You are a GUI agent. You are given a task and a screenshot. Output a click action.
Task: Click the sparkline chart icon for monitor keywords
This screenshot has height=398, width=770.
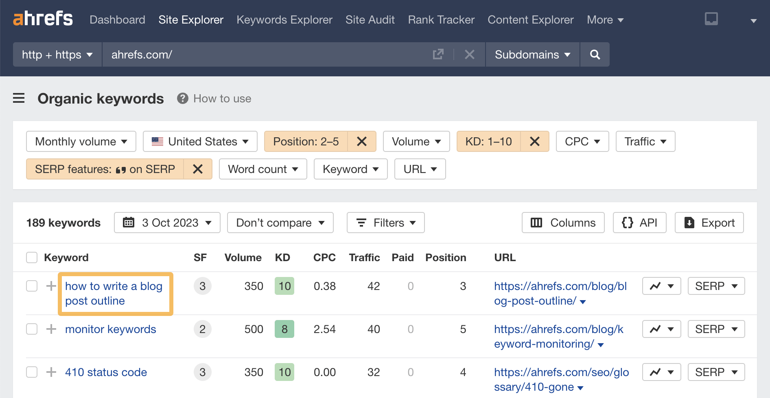click(x=656, y=329)
